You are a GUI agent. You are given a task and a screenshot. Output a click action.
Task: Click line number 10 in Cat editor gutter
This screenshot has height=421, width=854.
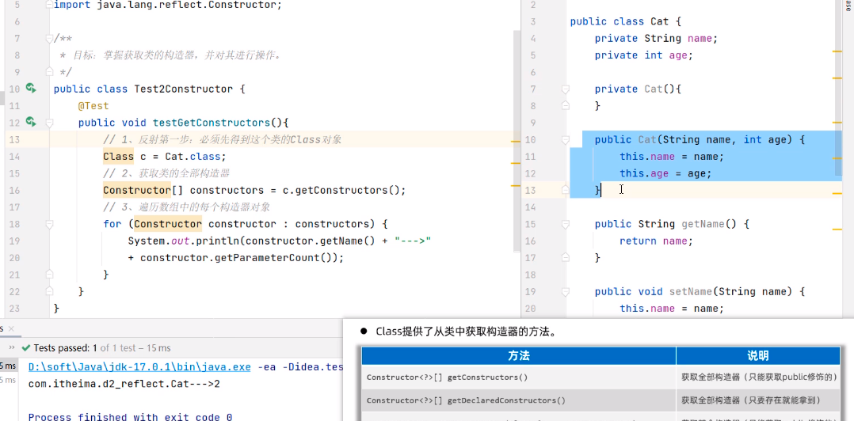click(530, 139)
